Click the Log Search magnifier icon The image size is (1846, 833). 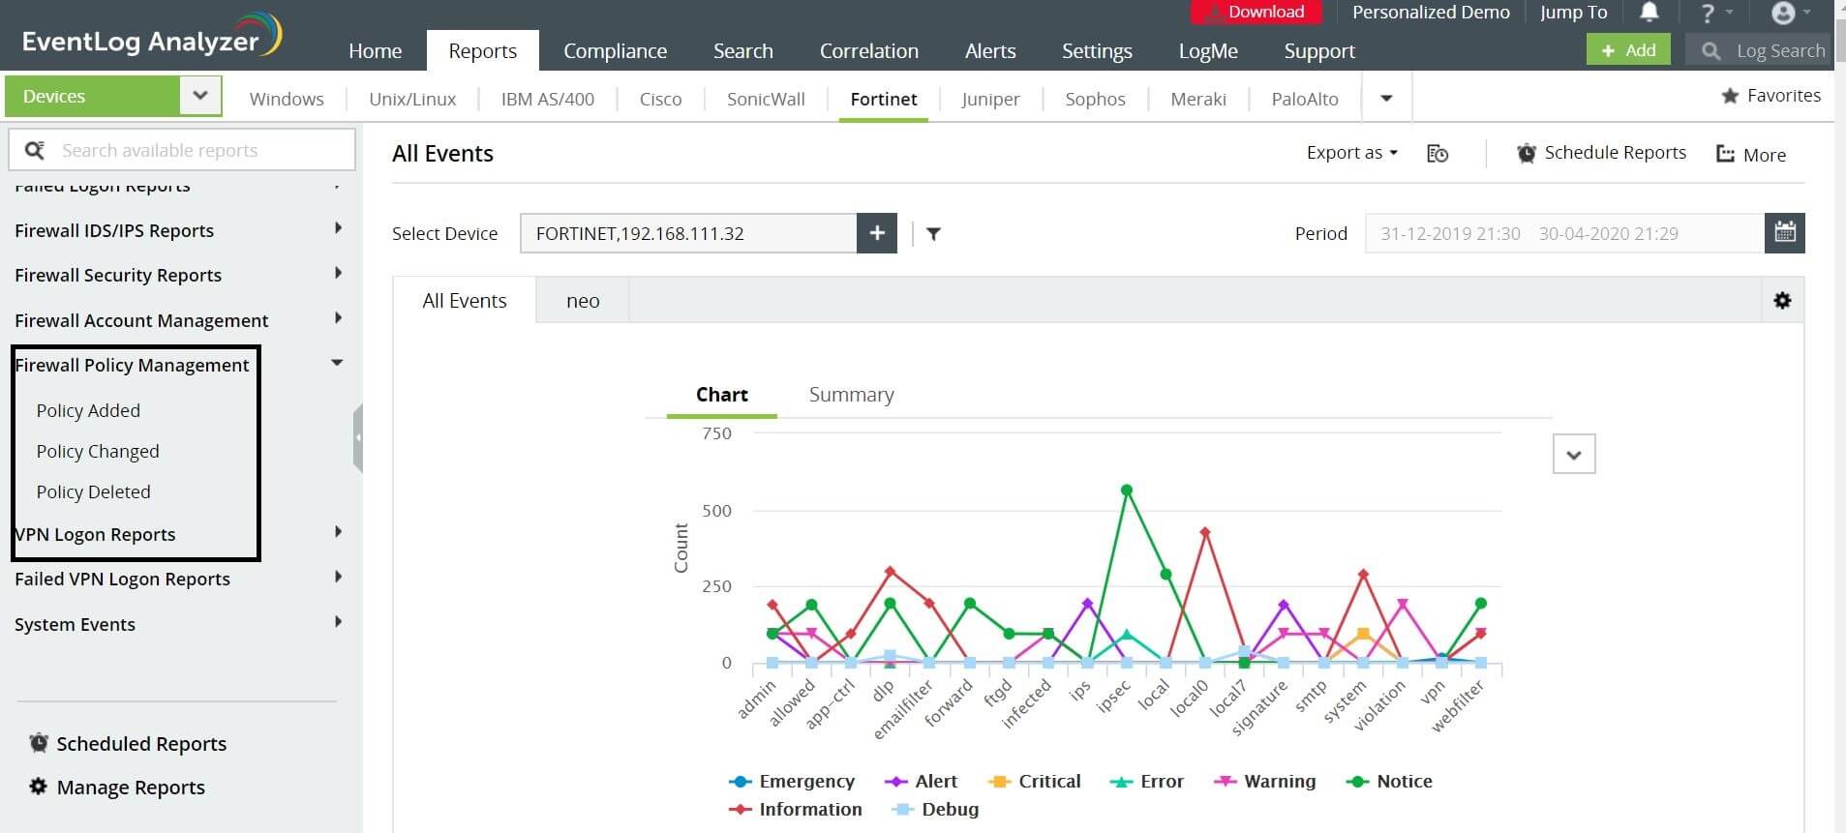pos(1710,50)
